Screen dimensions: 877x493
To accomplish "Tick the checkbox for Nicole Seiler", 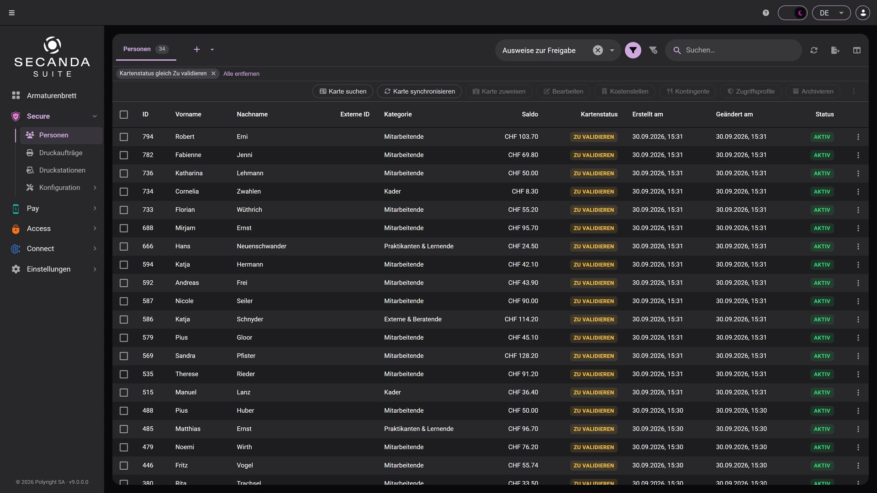I will [x=124, y=301].
